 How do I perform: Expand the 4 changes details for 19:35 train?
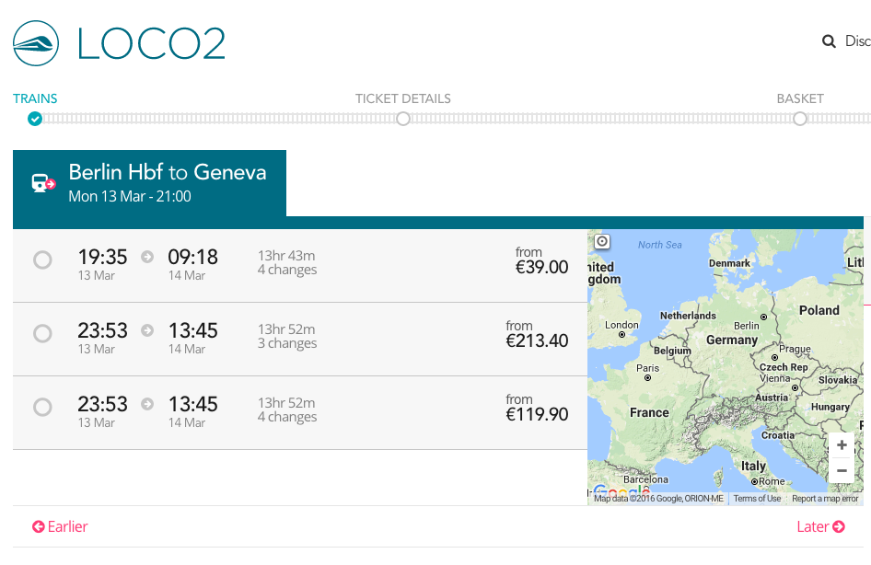pos(287,270)
